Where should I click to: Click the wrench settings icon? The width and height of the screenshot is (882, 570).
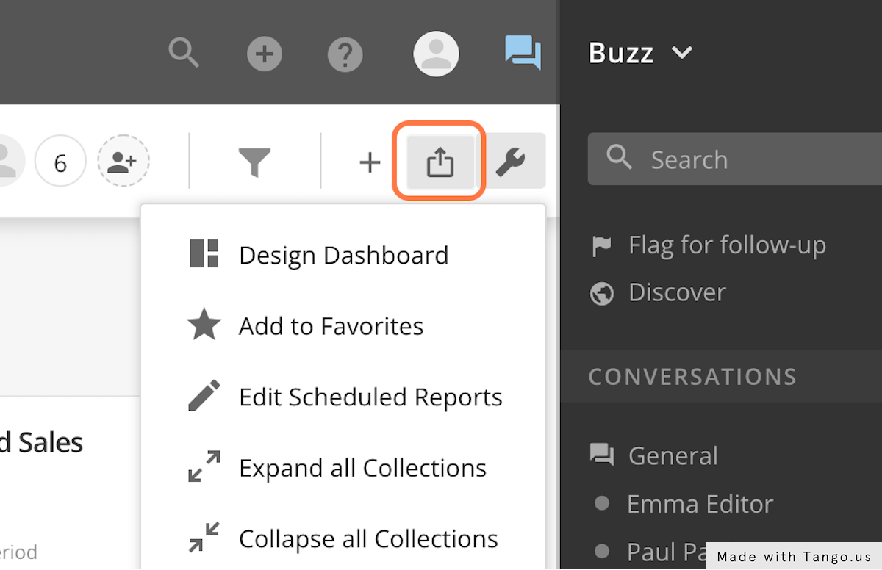pos(515,161)
